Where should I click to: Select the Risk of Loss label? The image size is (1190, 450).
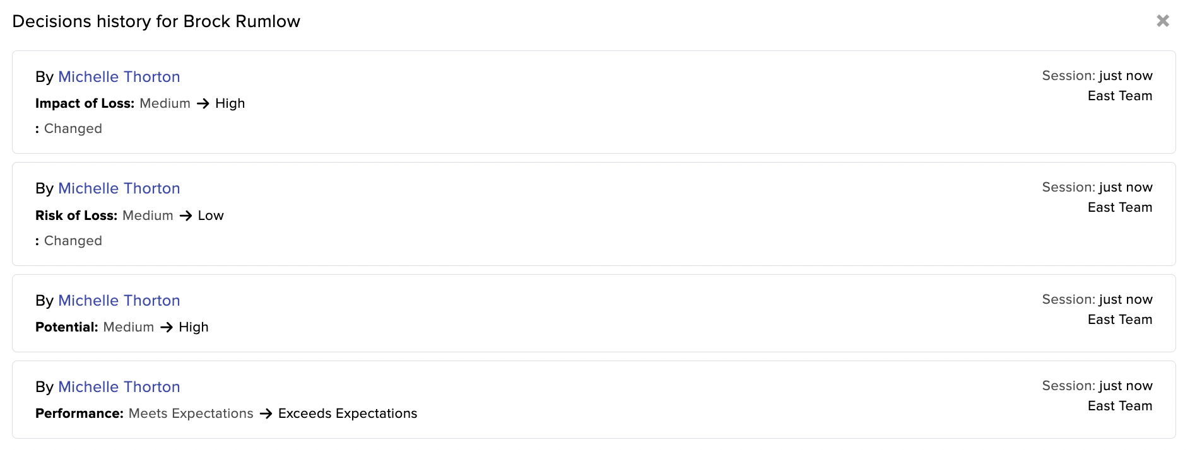pyautogui.click(x=76, y=216)
